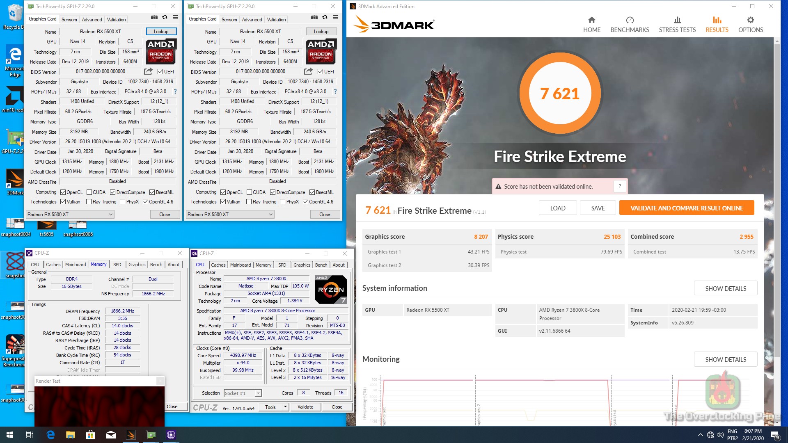Expand the CPU-Z Tools dropdown arrow
Image resolution: width=788 pixels, height=443 pixels.
[285, 407]
